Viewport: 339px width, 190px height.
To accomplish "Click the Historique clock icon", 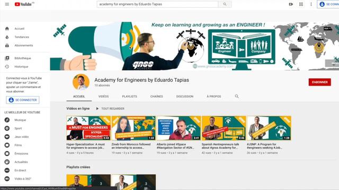I will (x=7, y=66).
